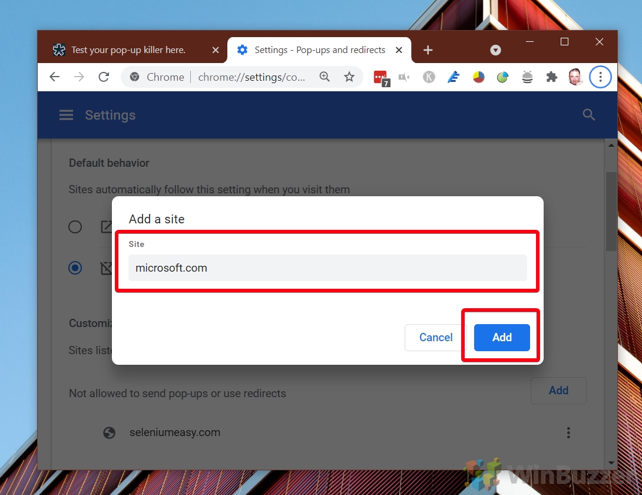The width and height of the screenshot is (642, 495).
Task: Maximize the Chrome window
Action: pyautogui.click(x=565, y=42)
